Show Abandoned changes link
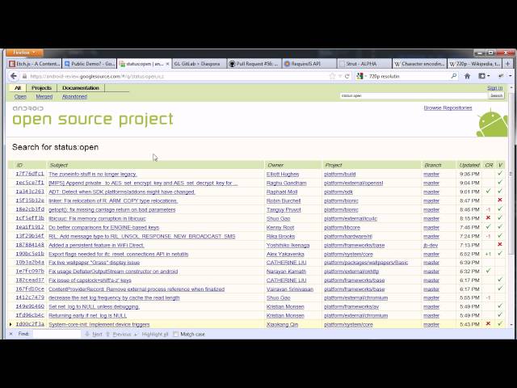Viewport: 517px width, 388px height. pos(74,97)
